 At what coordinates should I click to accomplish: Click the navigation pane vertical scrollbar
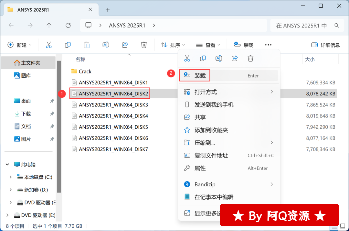tap(59, 126)
